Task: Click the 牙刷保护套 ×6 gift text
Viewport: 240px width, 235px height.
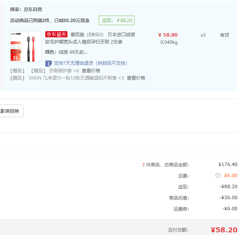Action: pyautogui.click(x=64, y=71)
